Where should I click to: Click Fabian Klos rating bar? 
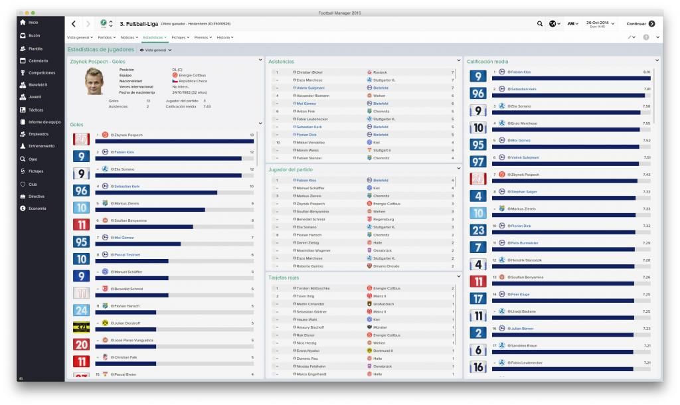coord(571,78)
